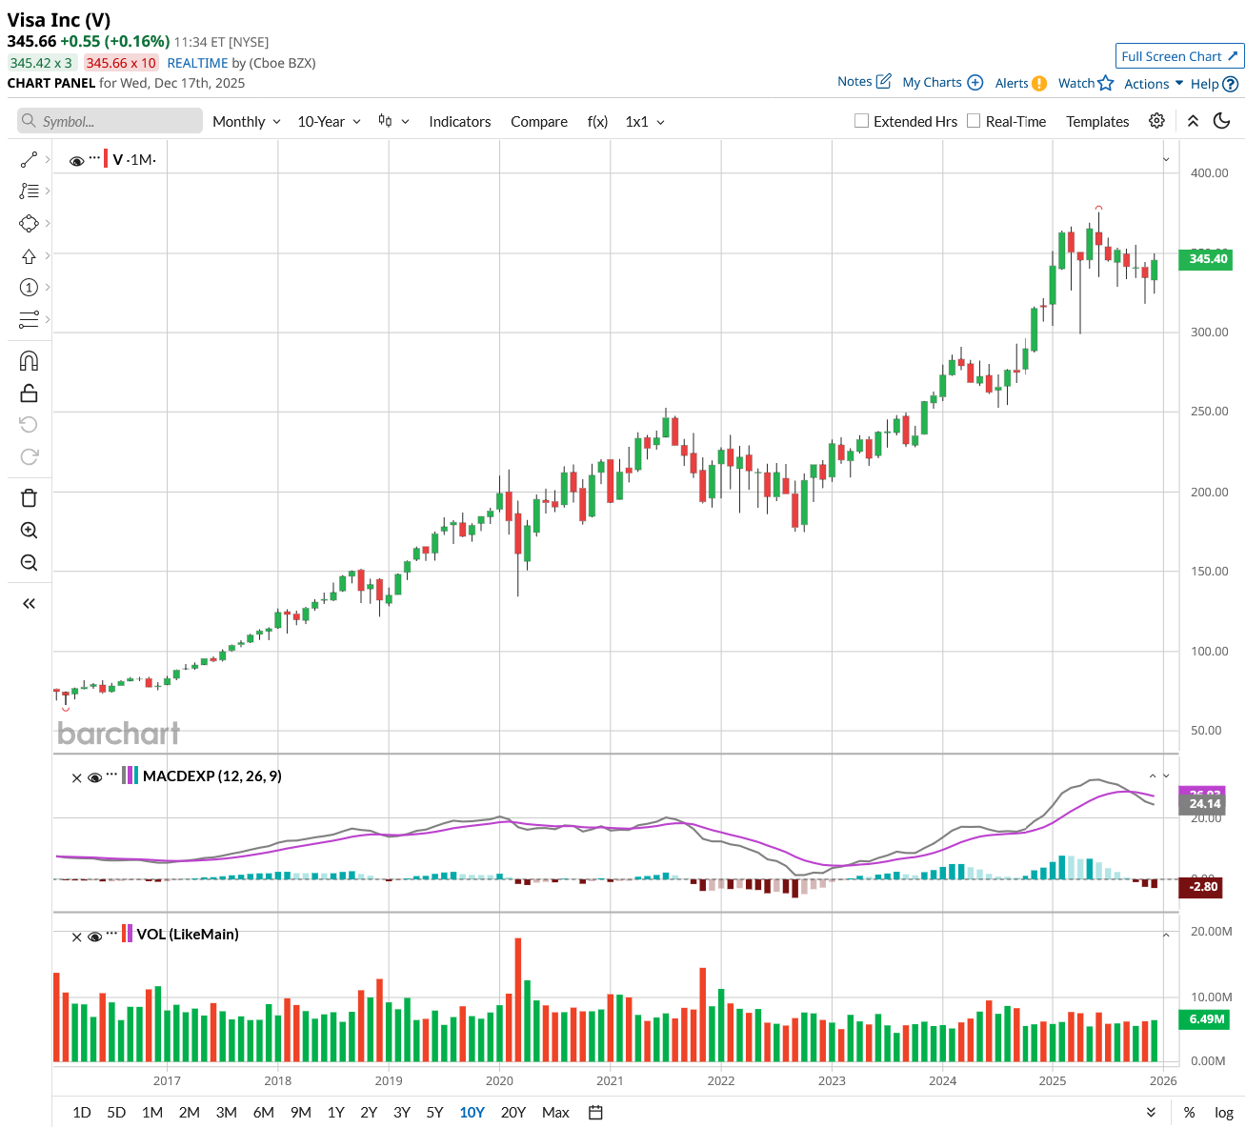This screenshot has height=1128, width=1246.
Task: Select the 5Y time range tab
Action: 434,1112
